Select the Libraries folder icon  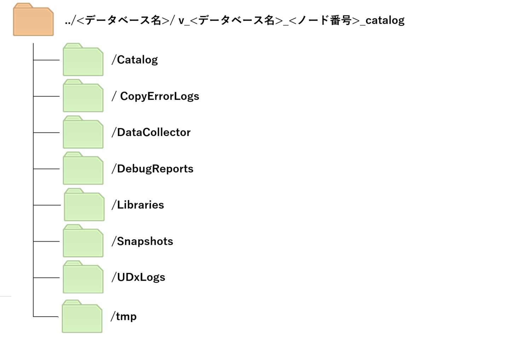coord(84,205)
